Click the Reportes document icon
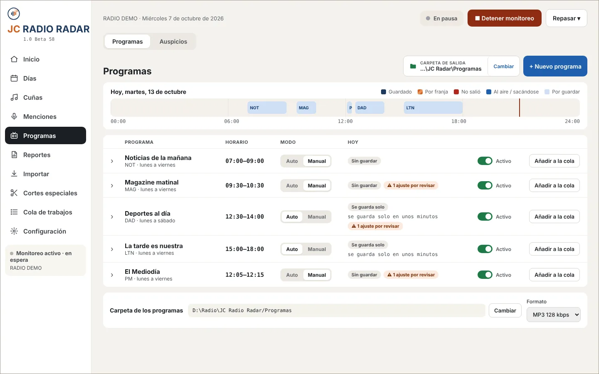Screen dimensions: 599x374 click(14, 155)
